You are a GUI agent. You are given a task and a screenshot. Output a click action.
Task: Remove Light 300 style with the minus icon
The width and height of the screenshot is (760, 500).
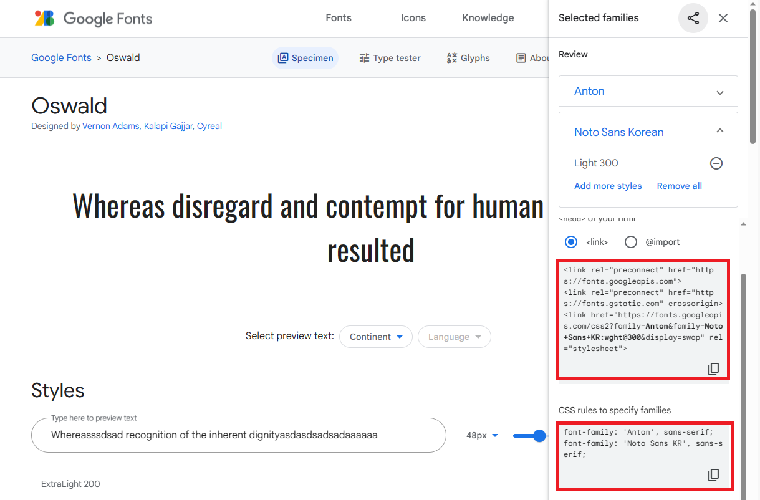716,163
